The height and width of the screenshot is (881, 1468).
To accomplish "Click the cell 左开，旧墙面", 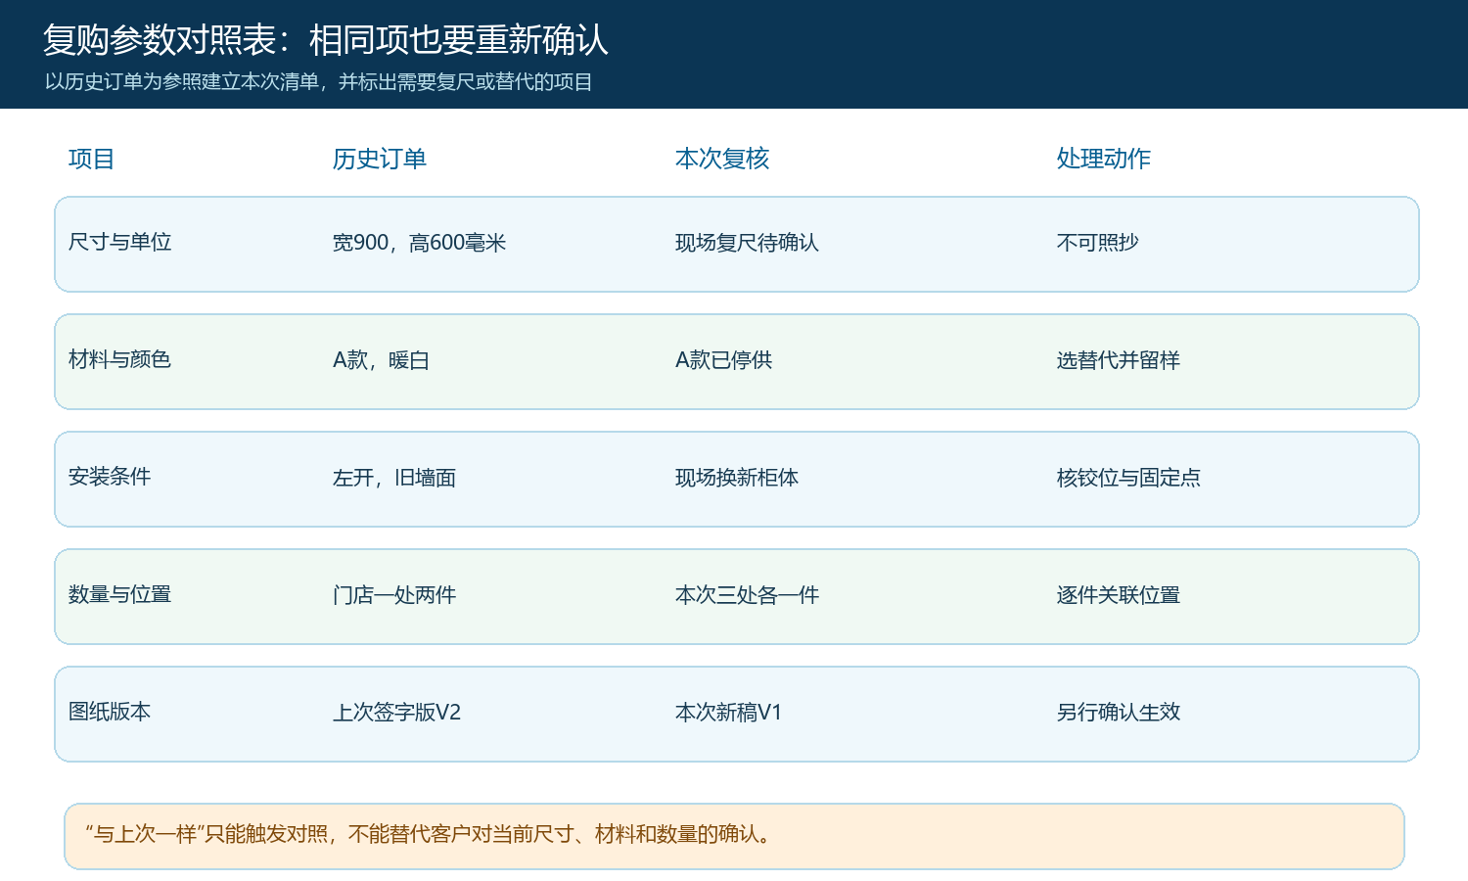I will (394, 478).
